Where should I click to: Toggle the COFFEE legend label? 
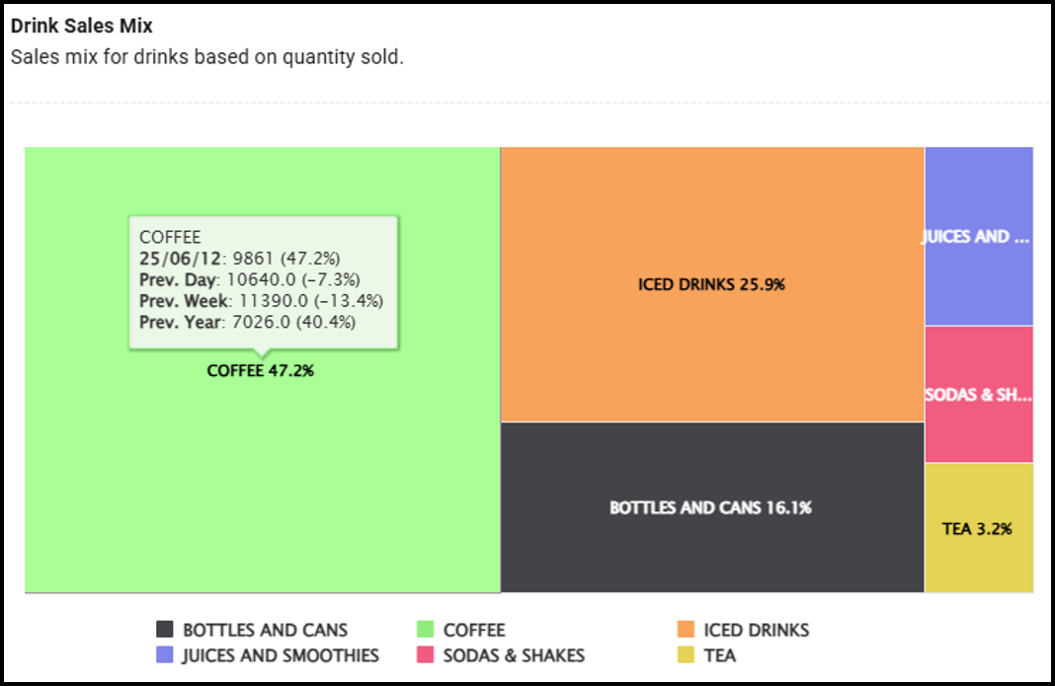pyautogui.click(x=474, y=630)
